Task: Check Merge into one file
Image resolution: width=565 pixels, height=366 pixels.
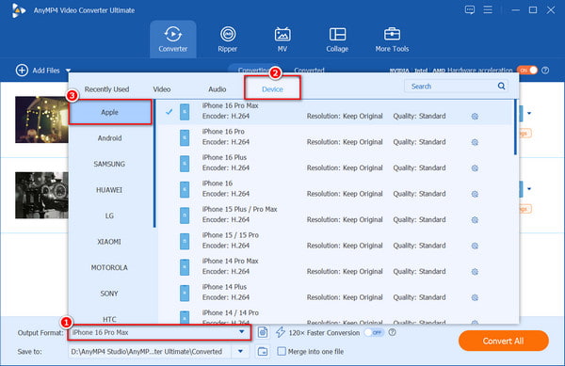Action: coord(282,351)
